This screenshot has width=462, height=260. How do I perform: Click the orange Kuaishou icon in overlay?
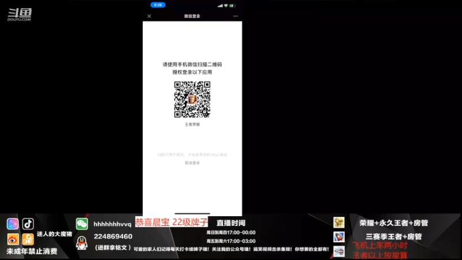point(28,239)
